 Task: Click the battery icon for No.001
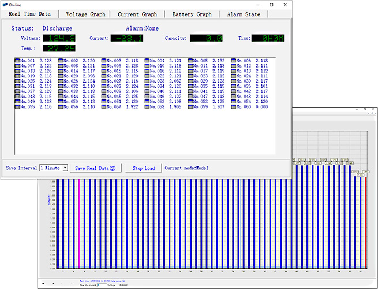click(17, 61)
